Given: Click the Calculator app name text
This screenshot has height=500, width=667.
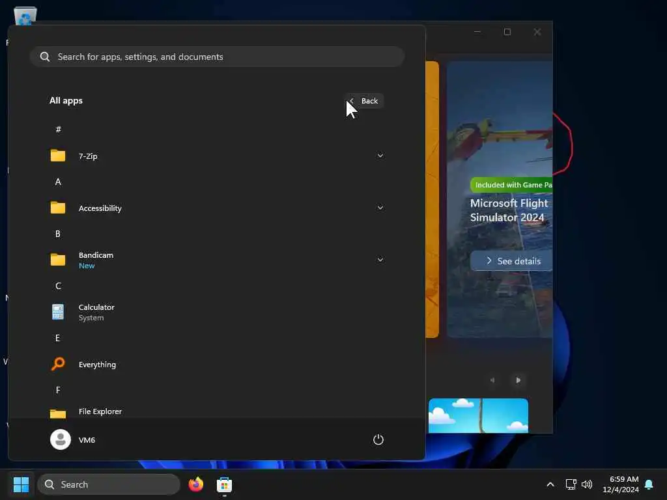Looking at the screenshot, I should pos(96,307).
